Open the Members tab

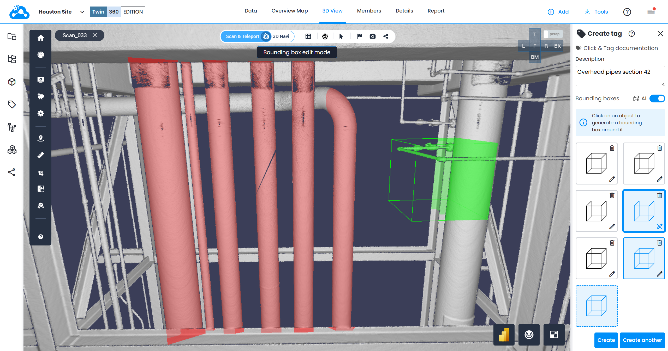[369, 11]
